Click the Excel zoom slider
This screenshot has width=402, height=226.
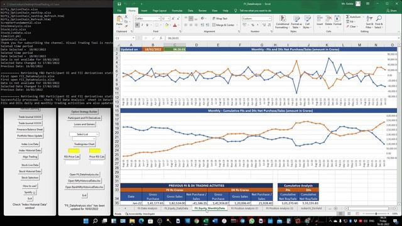376,213
